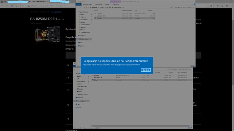The height and width of the screenshot is (131, 234).
Task: Click the search box in upper Explorer
Action: [184, 7]
